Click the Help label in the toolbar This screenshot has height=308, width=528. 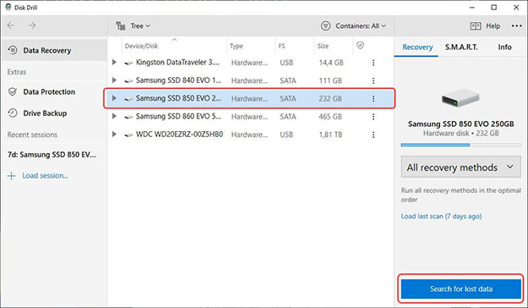[x=493, y=26]
